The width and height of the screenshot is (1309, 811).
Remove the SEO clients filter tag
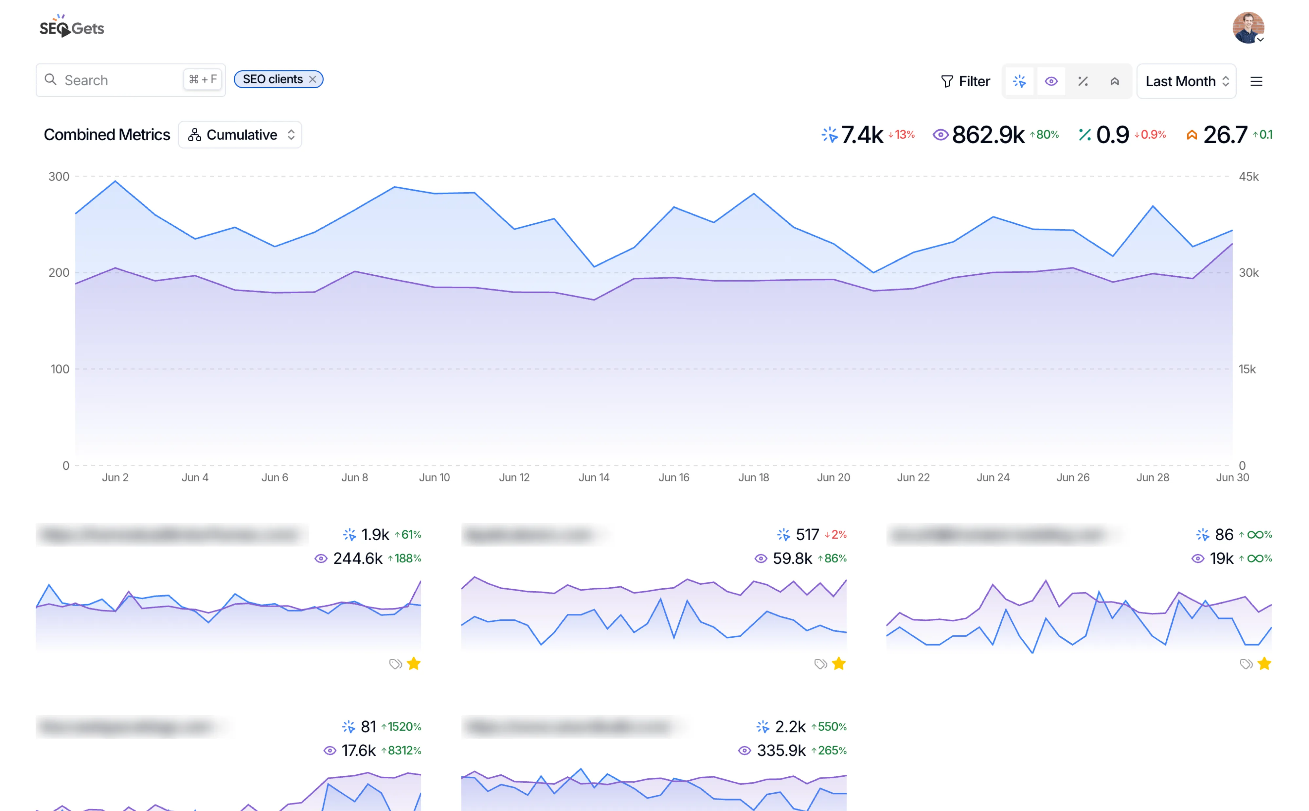point(312,79)
